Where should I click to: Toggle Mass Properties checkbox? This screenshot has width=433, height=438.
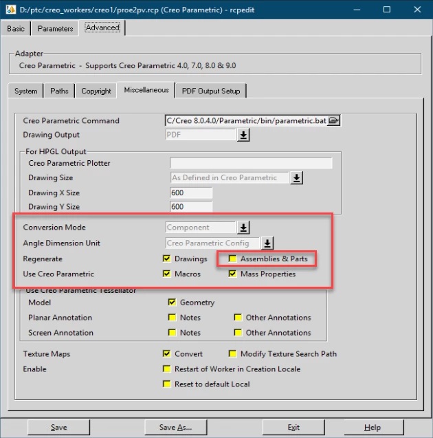232,274
